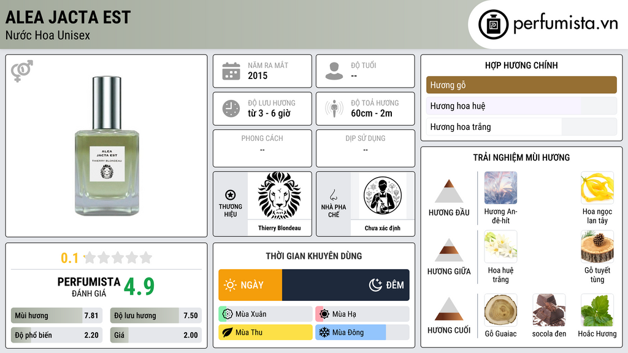The width and height of the screenshot is (628, 353).
Task: Select the socola đen note image
Action: pos(549,310)
